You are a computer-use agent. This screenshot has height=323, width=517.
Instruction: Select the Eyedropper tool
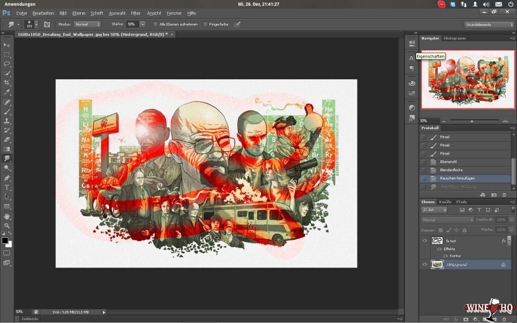[7, 92]
